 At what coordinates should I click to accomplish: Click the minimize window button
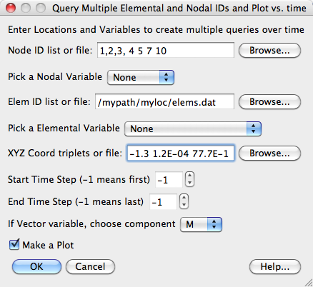(26, 8)
